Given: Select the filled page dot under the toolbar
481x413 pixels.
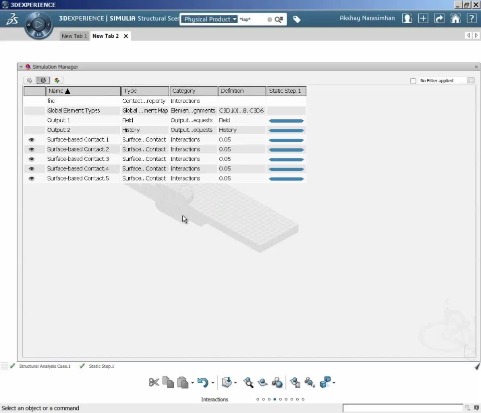Looking at the screenshot, I should [275, 399].
